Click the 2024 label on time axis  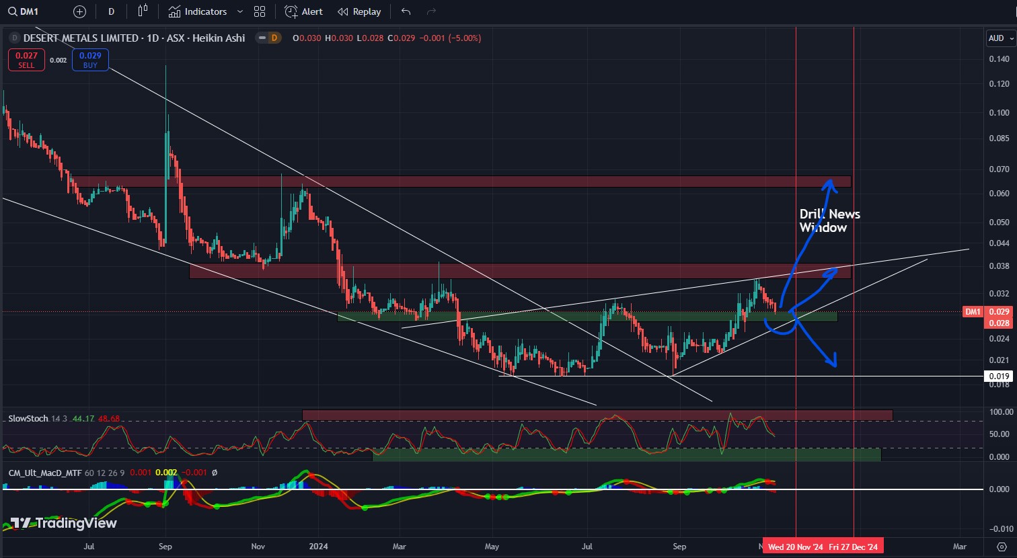pos(319,547)
